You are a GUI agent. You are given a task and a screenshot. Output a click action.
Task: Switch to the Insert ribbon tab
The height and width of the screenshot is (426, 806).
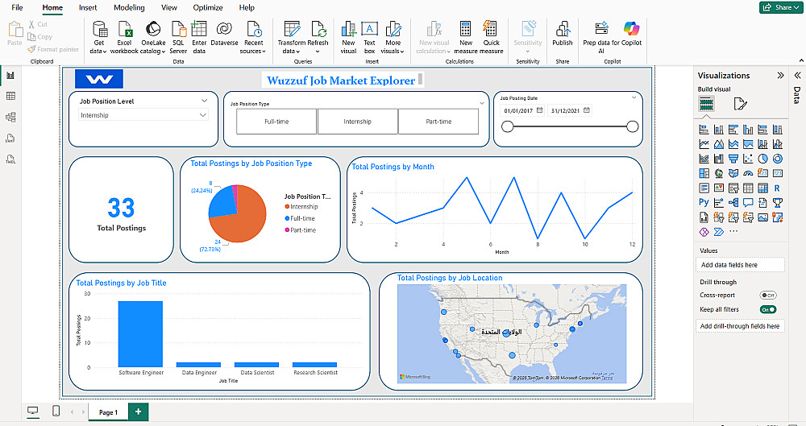88,8
